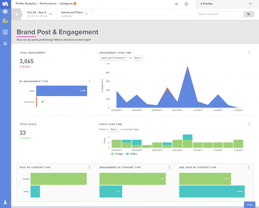The image size is (259, 208).
Task: Open the settings gear icon
Action: 186,4
